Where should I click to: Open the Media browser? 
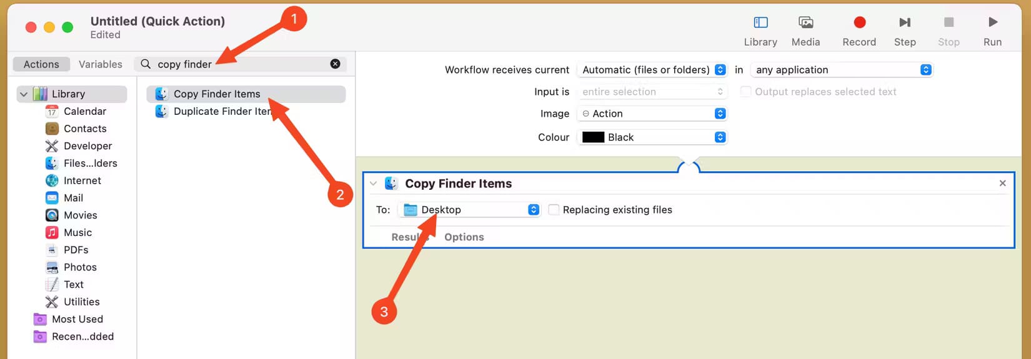coord(805,23)
